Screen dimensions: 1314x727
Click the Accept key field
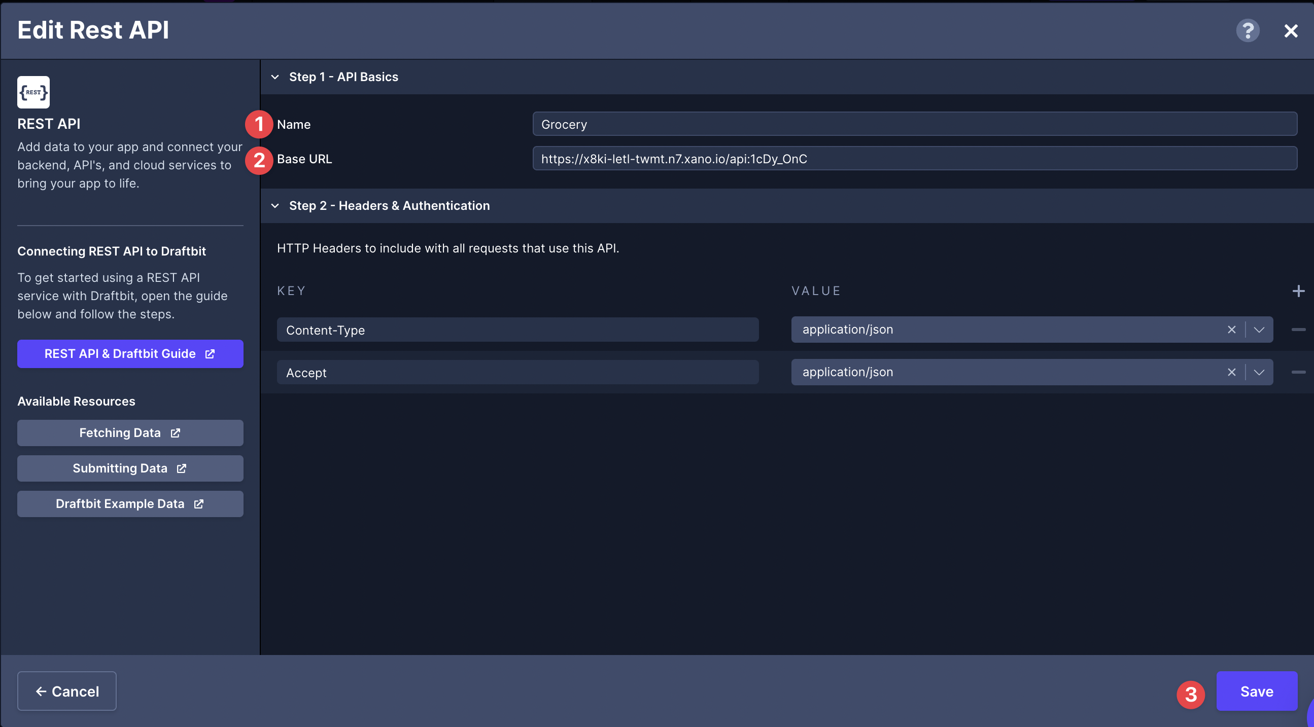pos(518,373)
